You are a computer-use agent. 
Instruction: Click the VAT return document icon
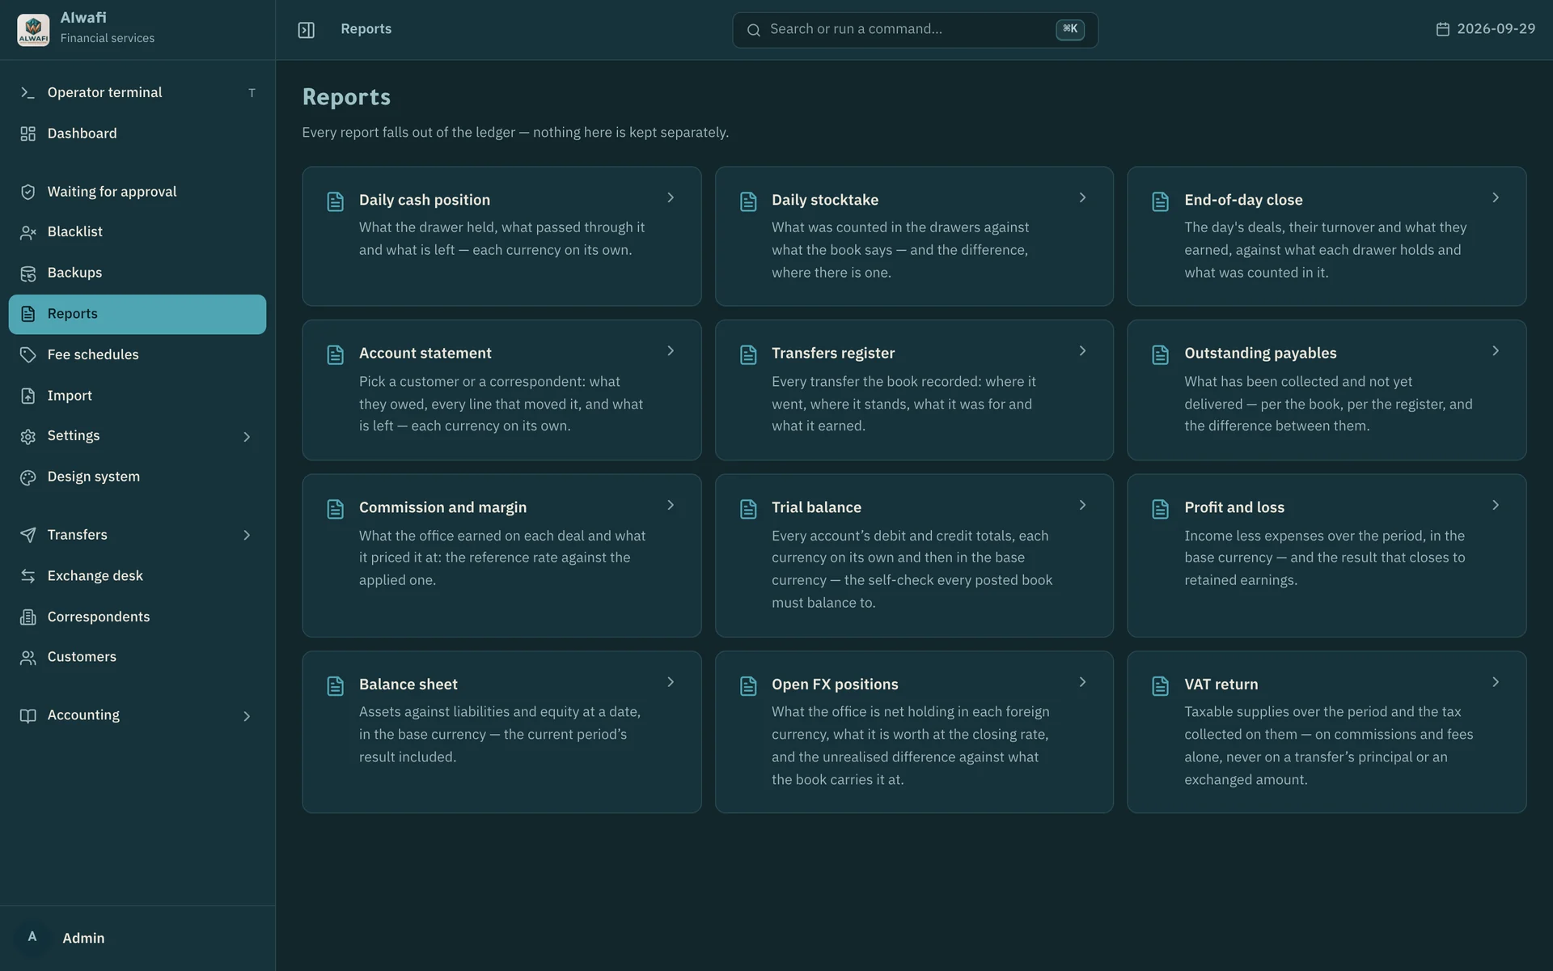click(1160, 686)
